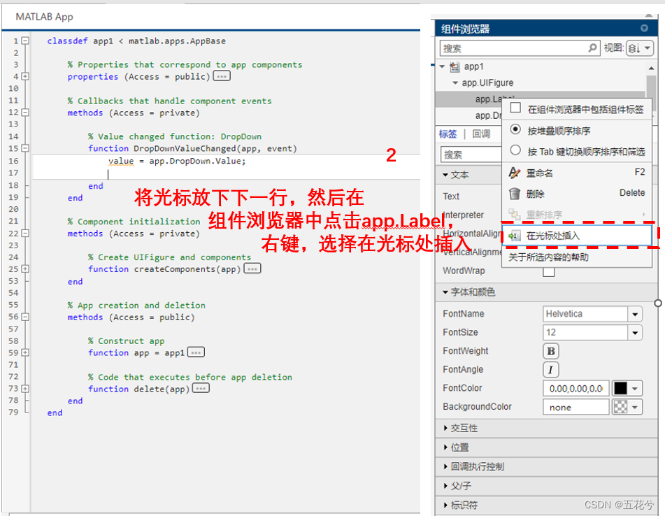This screenshot has width=665, height=516.
Task: Open the FontSize dropdown showing 12
Action: [x=636, y=332]
